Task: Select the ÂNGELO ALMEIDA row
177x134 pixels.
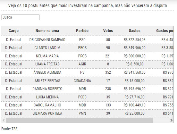Action: [87, 72]
